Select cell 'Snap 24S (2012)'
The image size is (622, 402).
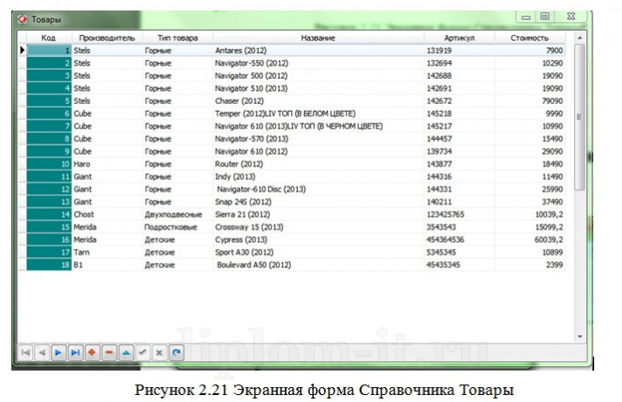tap(318, 202)
